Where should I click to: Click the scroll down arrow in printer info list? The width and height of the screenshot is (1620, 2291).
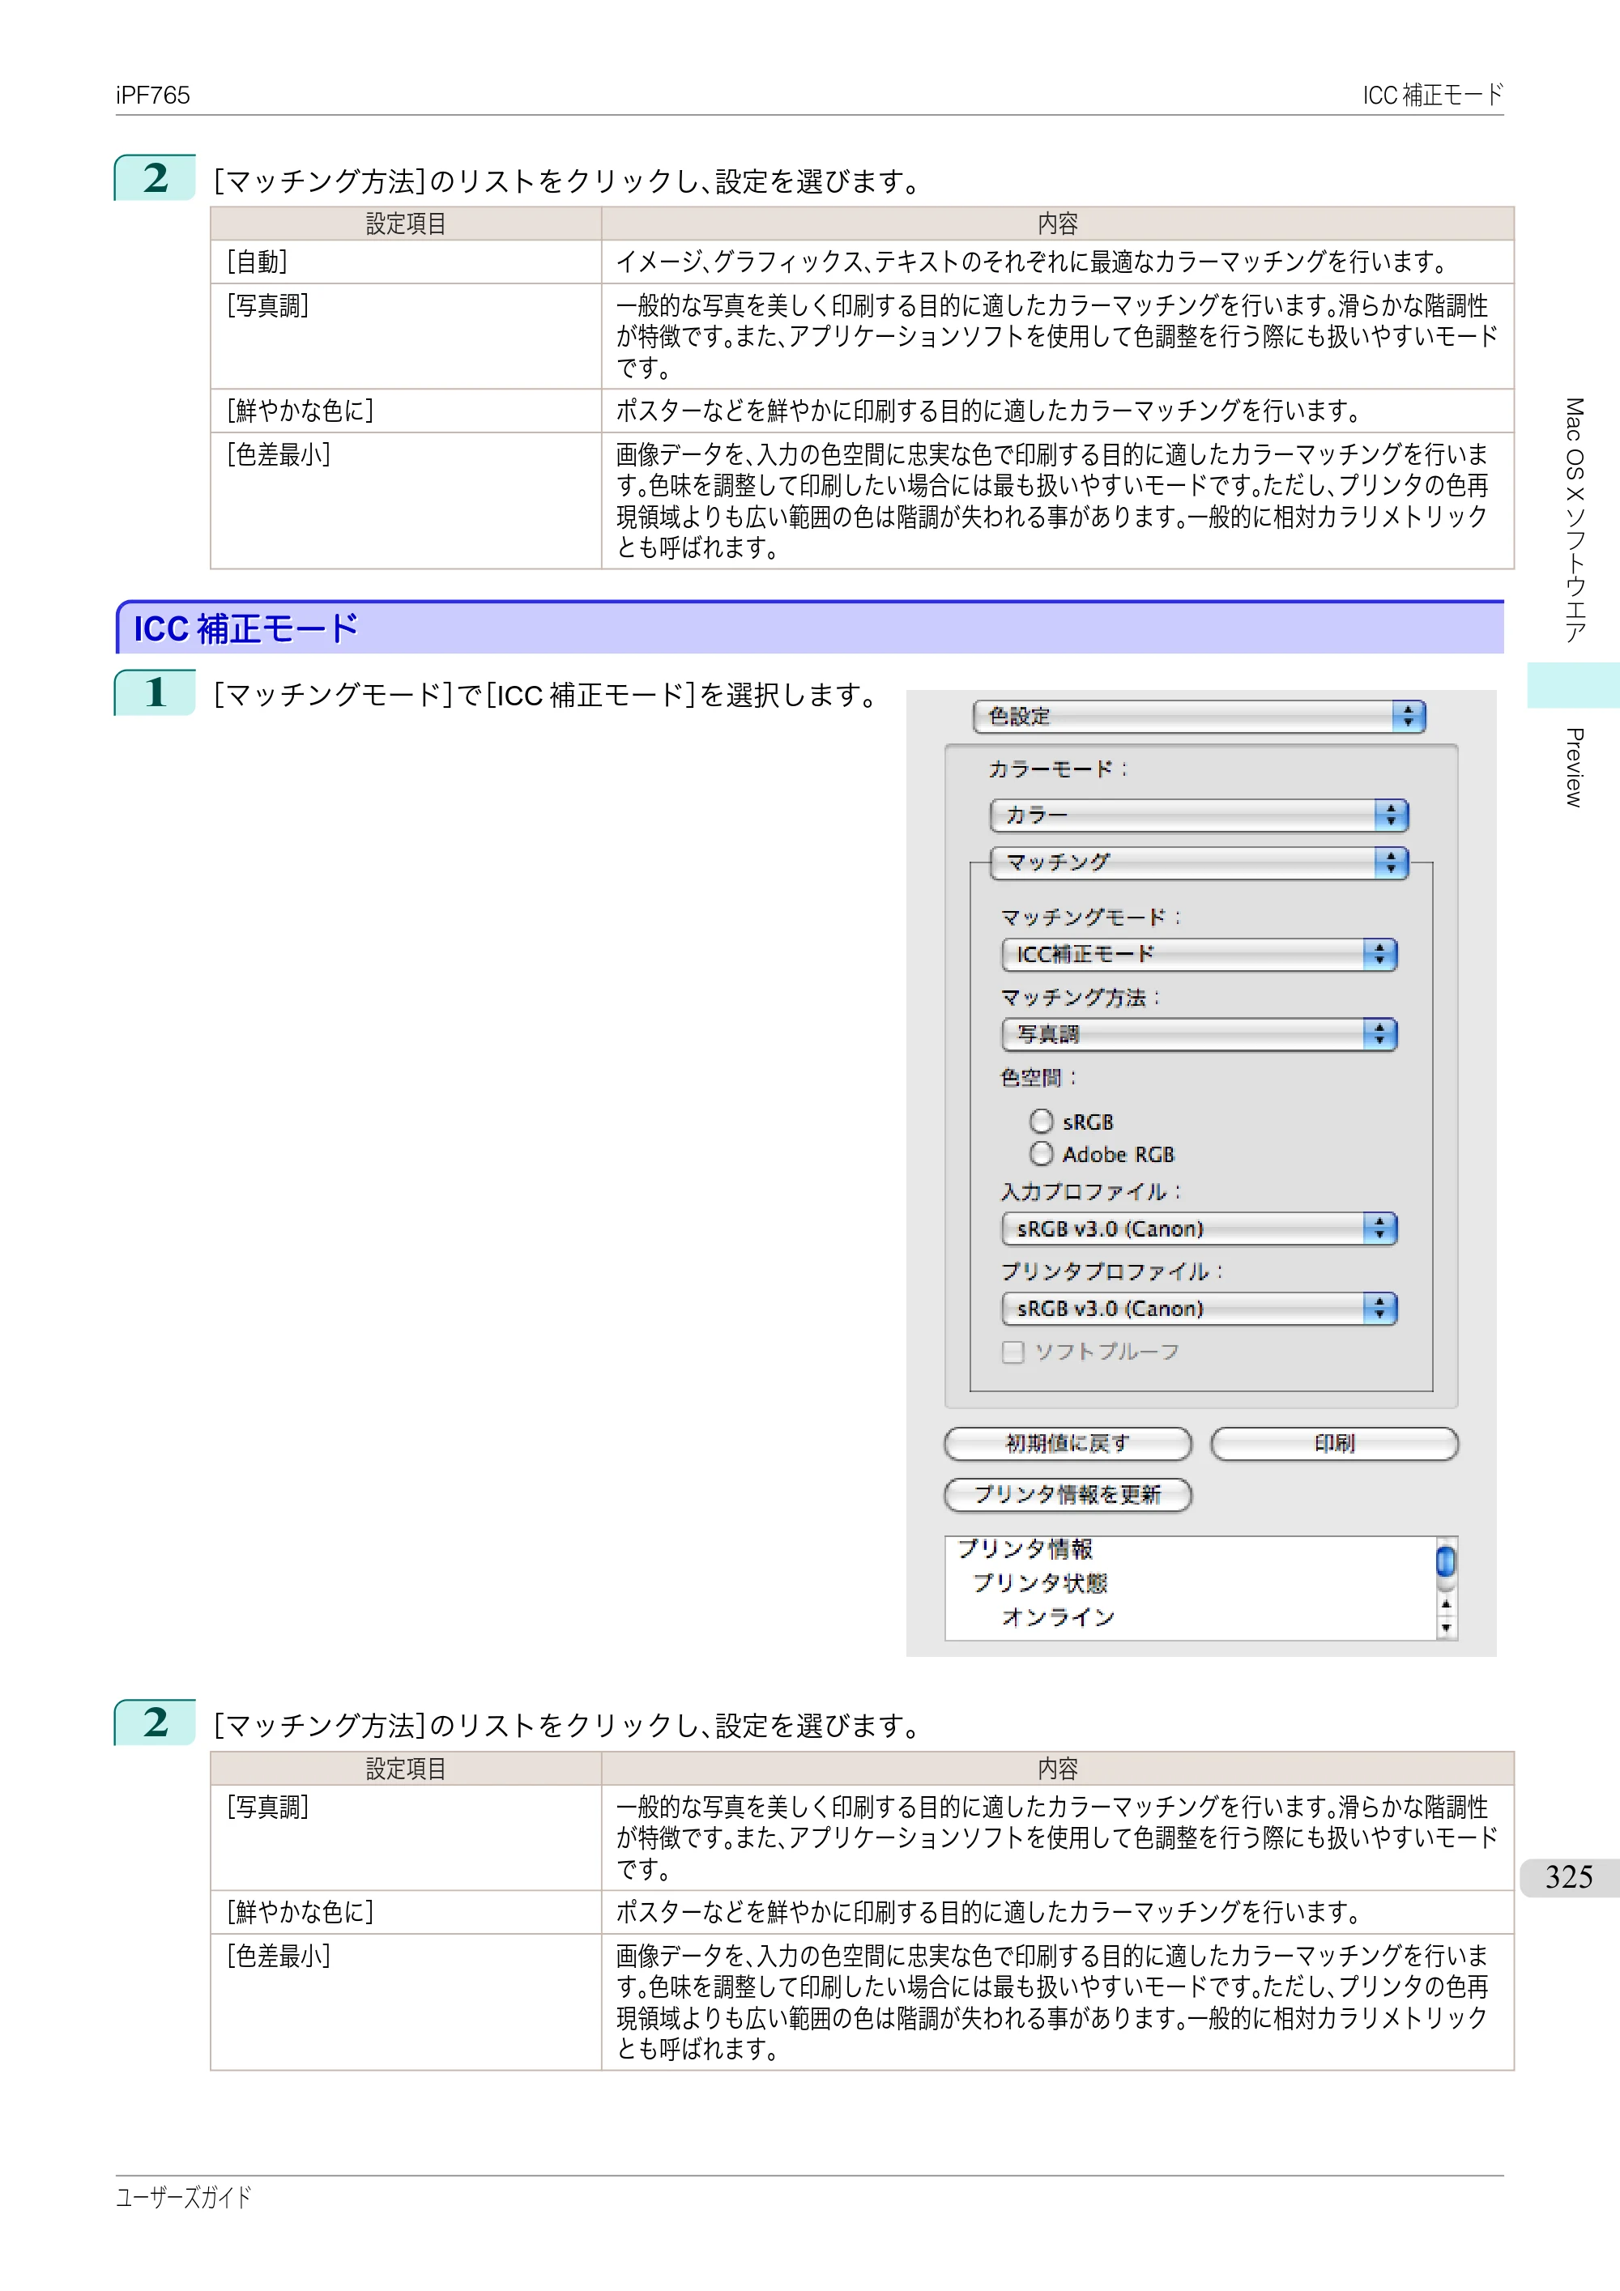click(x=1445, y=1629)
